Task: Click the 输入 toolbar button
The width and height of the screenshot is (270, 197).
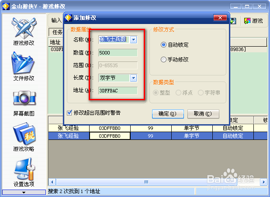Action: click(55, 20)
